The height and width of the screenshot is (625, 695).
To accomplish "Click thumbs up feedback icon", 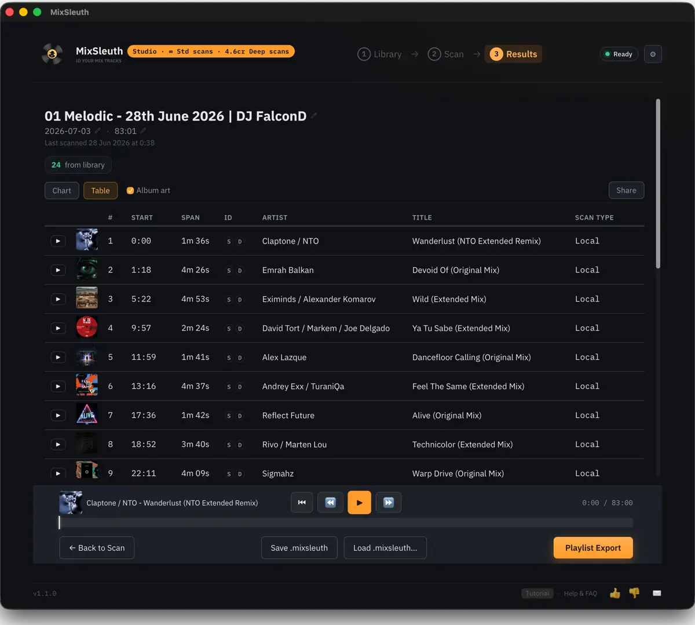I will point(615,593).
